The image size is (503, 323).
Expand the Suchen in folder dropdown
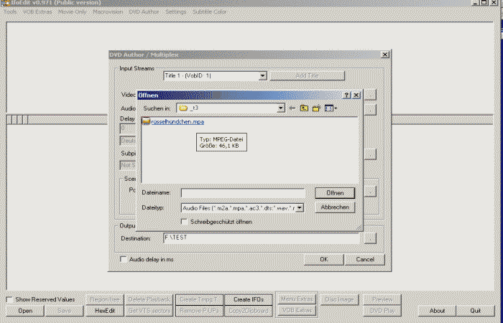click(x=281, y=108)
